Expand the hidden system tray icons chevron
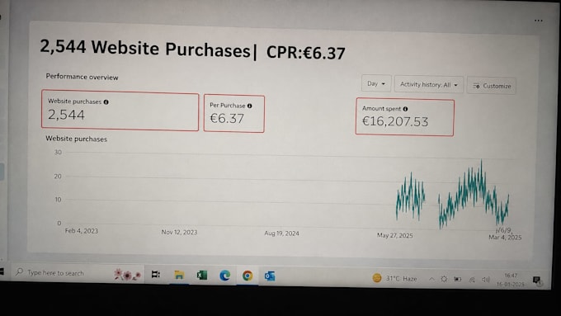Screen dimensions: 561x316 [431, 279]
